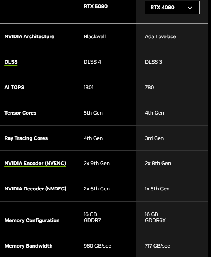Open the RTX 4080 comparison dropdown
This screenshot has height=257, width=211.
point(172,7)
